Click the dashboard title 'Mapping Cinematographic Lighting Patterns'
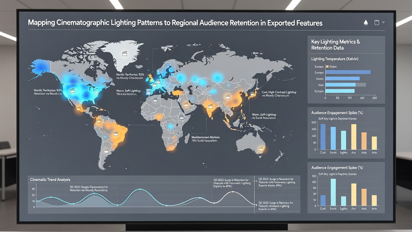412x232 pixels. (95, 23)
